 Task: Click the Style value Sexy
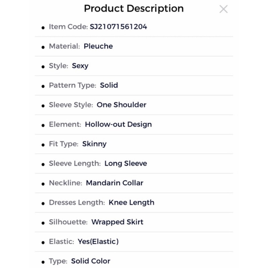point(80,66)
